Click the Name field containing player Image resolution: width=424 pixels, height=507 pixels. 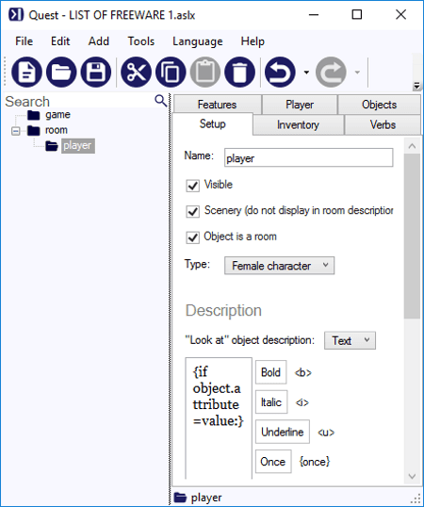309,157
